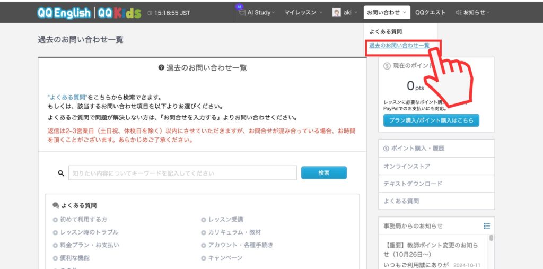Click the keyword search input field
This screenshot has height=269, width=543.
point(182,173)
